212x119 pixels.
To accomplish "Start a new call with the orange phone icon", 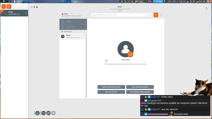I will 4,7.
